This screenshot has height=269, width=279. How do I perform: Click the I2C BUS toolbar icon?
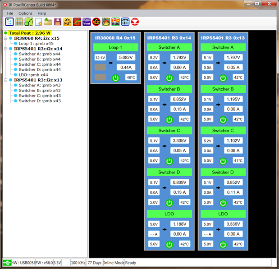click(x=115, y=22)
